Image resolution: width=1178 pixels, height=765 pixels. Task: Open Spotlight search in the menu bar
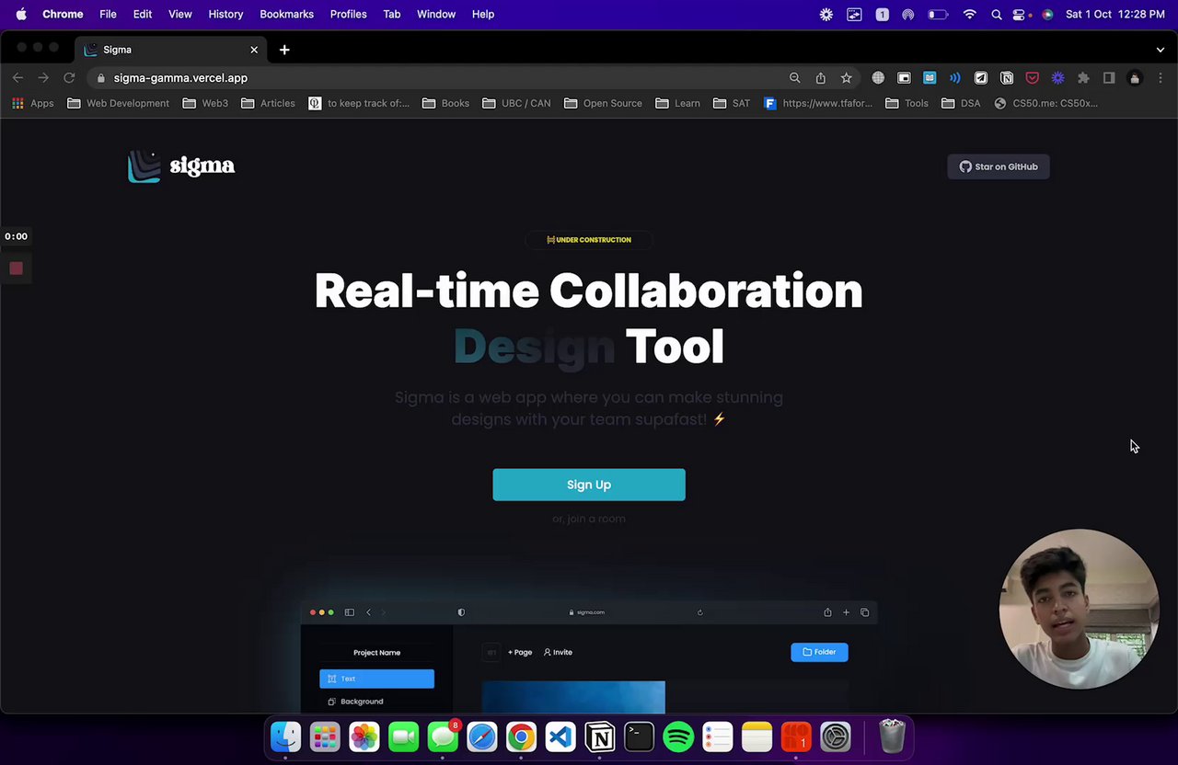click(x=997, y=14)
